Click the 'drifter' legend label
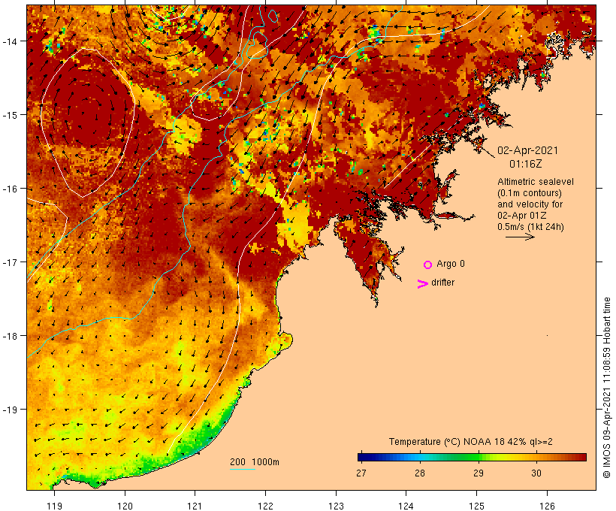 442,283
